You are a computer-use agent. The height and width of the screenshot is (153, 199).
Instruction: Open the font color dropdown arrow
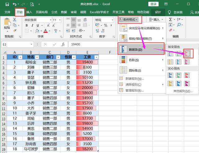pyautogui.click(x=50, y=31)
